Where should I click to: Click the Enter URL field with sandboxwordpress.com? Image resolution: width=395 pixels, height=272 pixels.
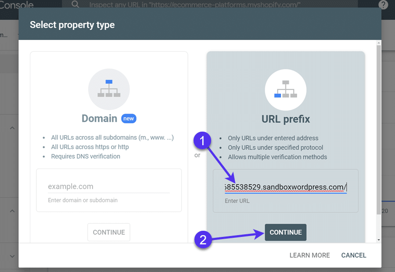(x=285, y=187)
